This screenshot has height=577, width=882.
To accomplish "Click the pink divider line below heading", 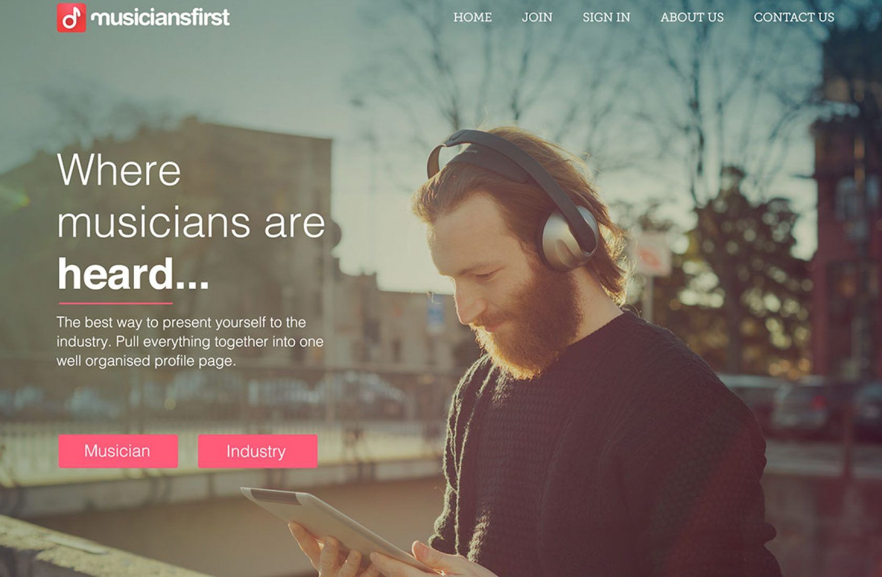I will pos(115,303).
